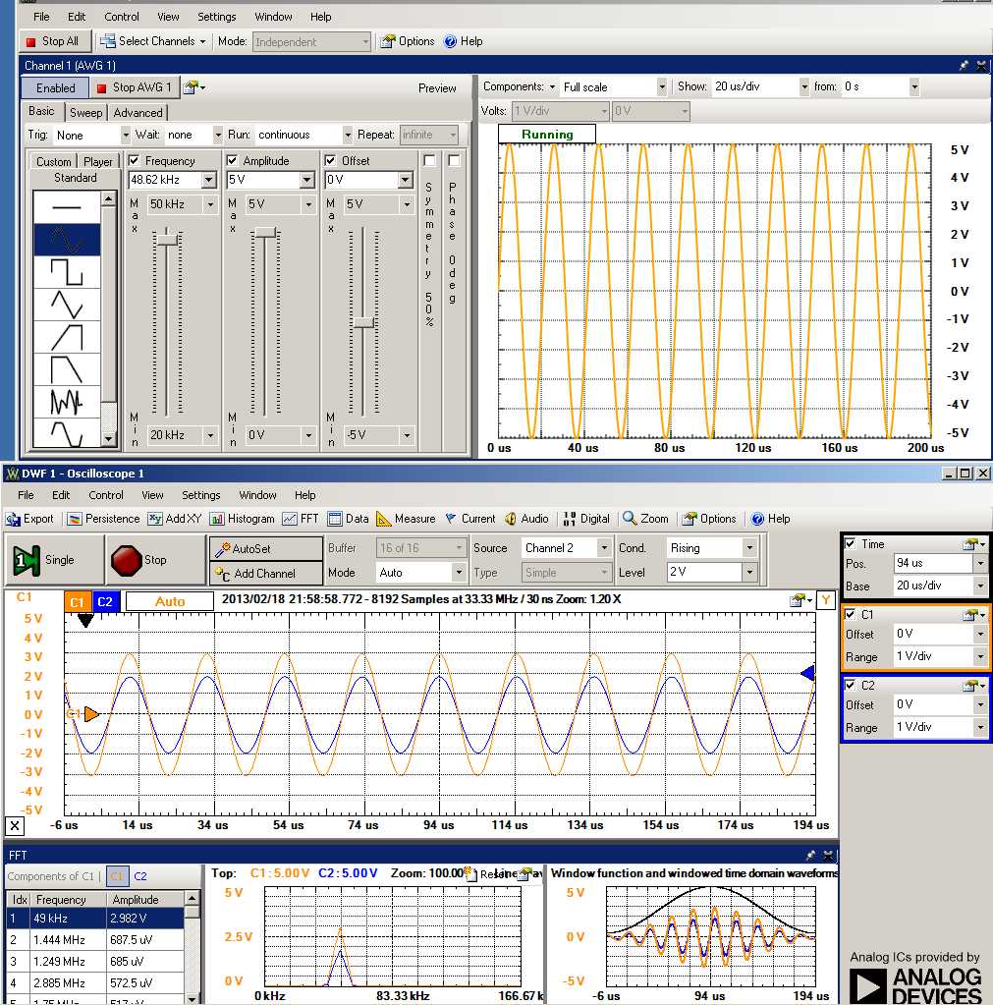Viewport: 993px width, 1005px height.
Task: Click the Amplitude slider handle
Action: [x=265, y=233]
